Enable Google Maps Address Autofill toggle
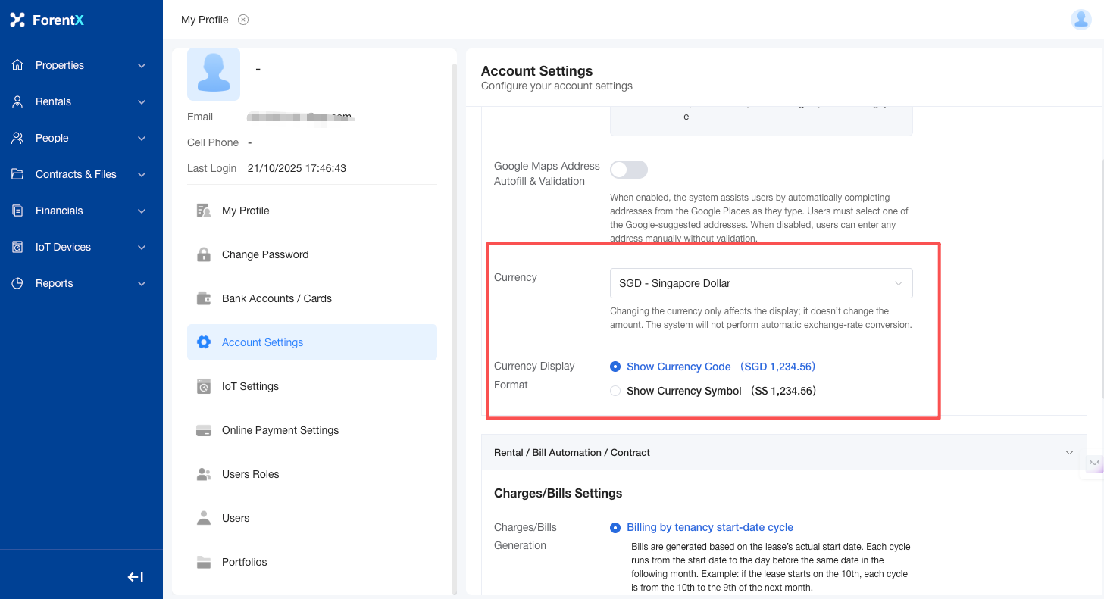The height and width of the screenshot is (599, 1104). [x=629, y=170]
